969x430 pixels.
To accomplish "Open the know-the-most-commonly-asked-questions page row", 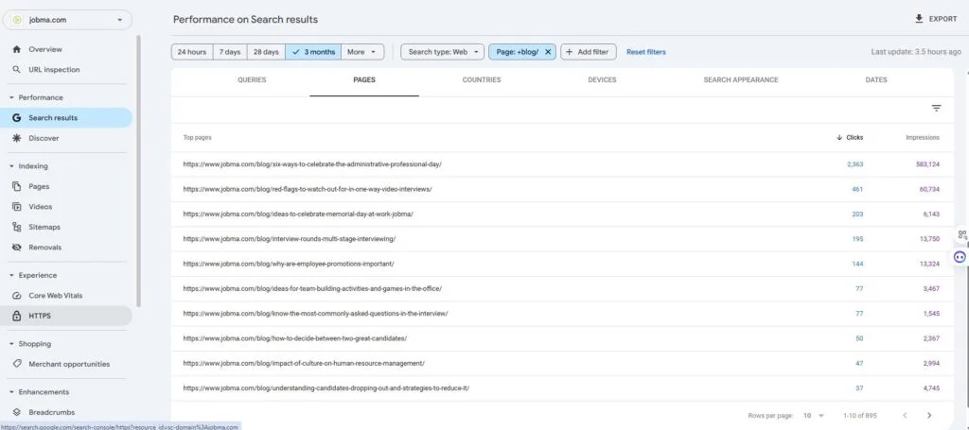I will click(562, 314).
